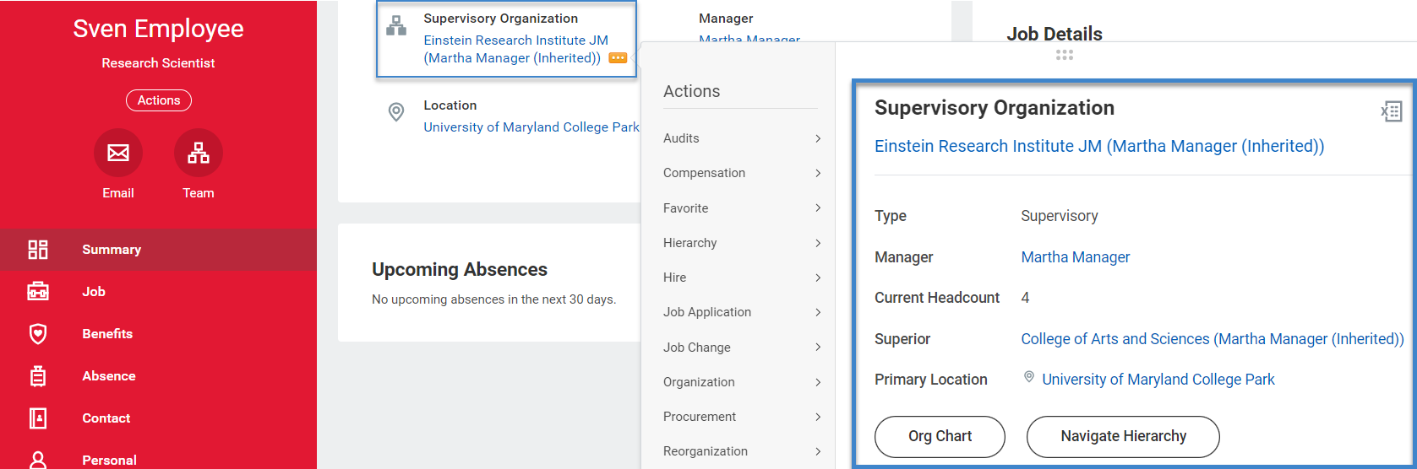
Task: Click the drag handle dots atop popup
Action: (x=1065, y=55)
